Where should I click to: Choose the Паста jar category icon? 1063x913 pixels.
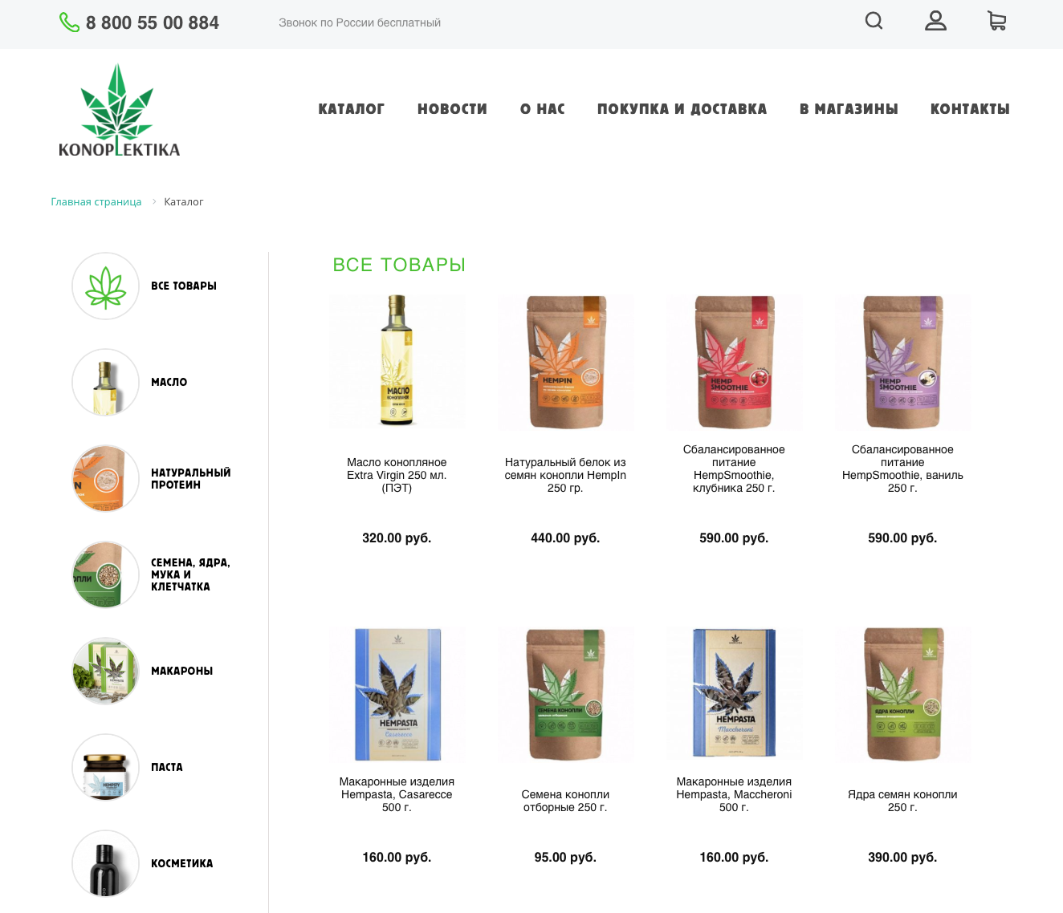(x=106, y=768)
